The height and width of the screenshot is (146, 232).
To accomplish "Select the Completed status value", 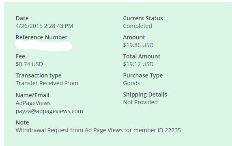I will tap(137, 26).
